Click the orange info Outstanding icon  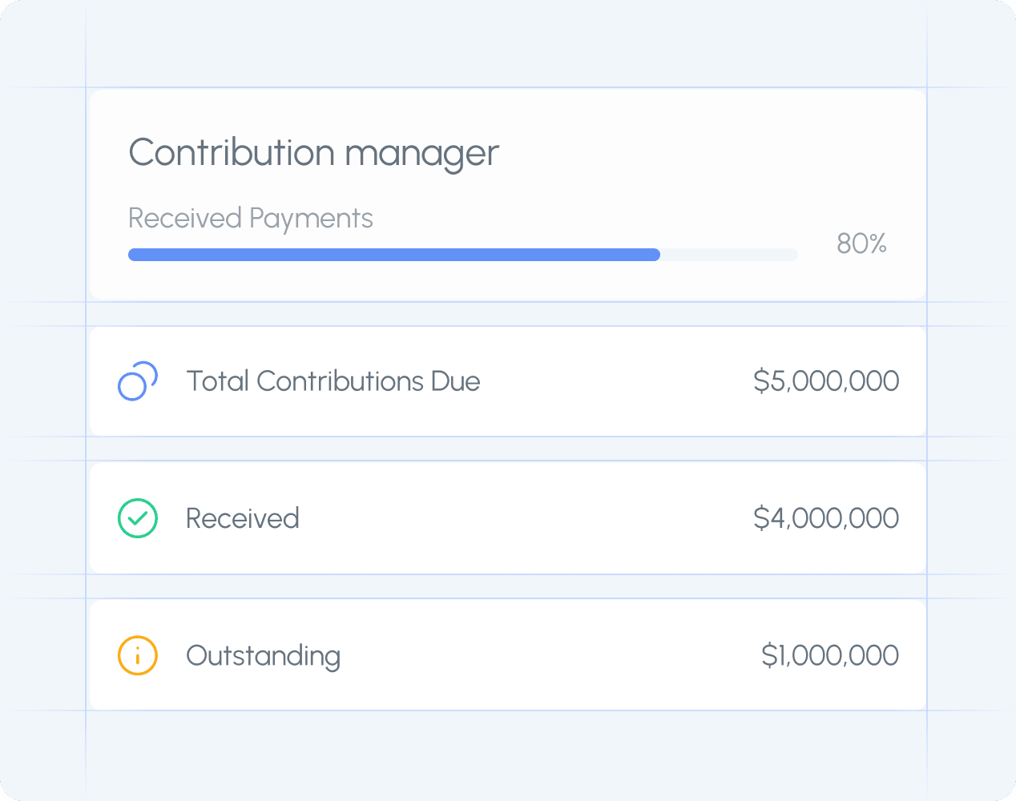(x=138, y=655)
